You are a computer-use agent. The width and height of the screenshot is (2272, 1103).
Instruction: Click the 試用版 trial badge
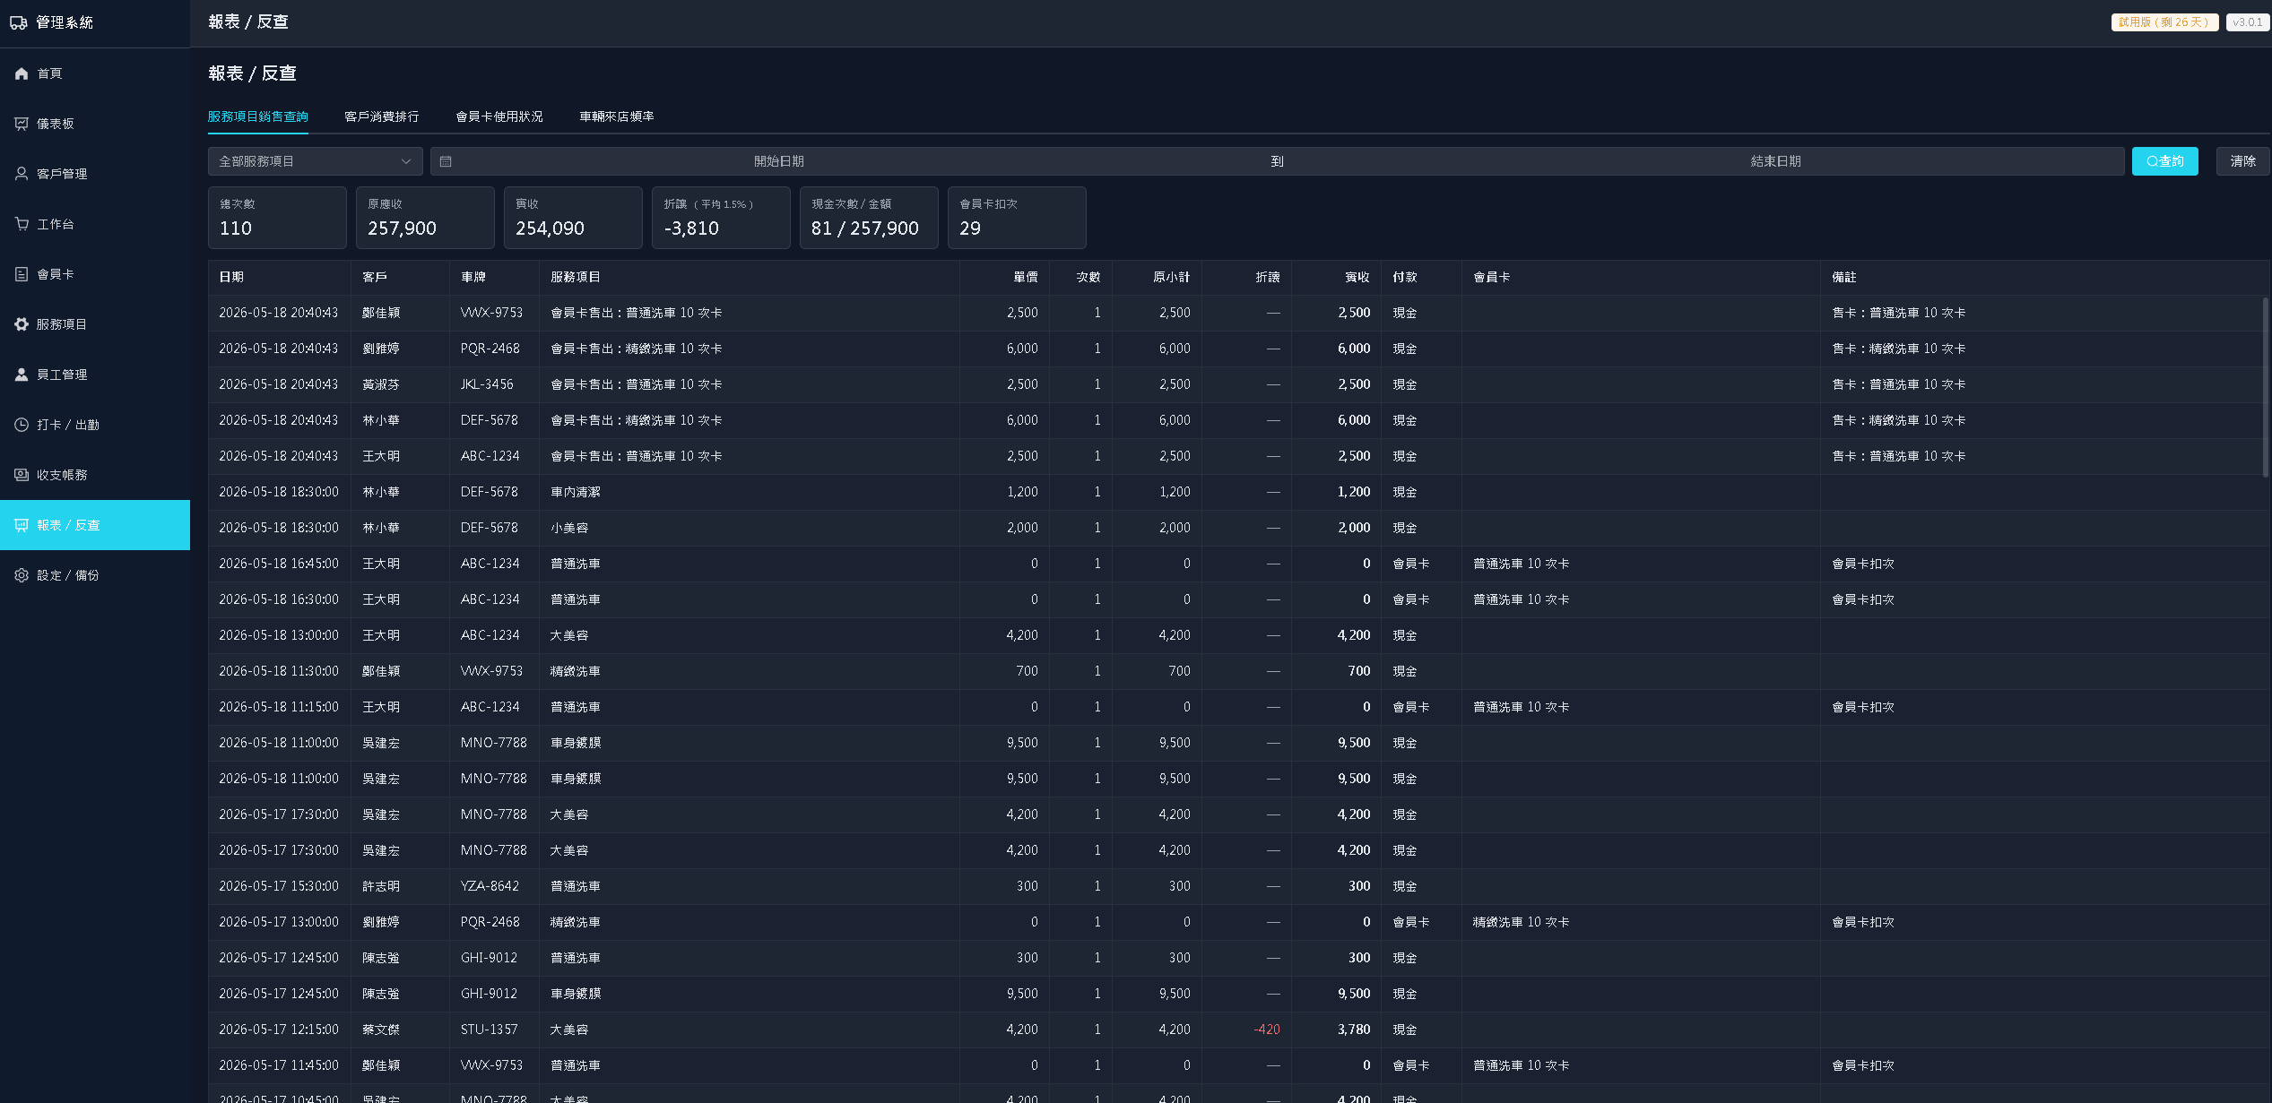(2165, 22)
